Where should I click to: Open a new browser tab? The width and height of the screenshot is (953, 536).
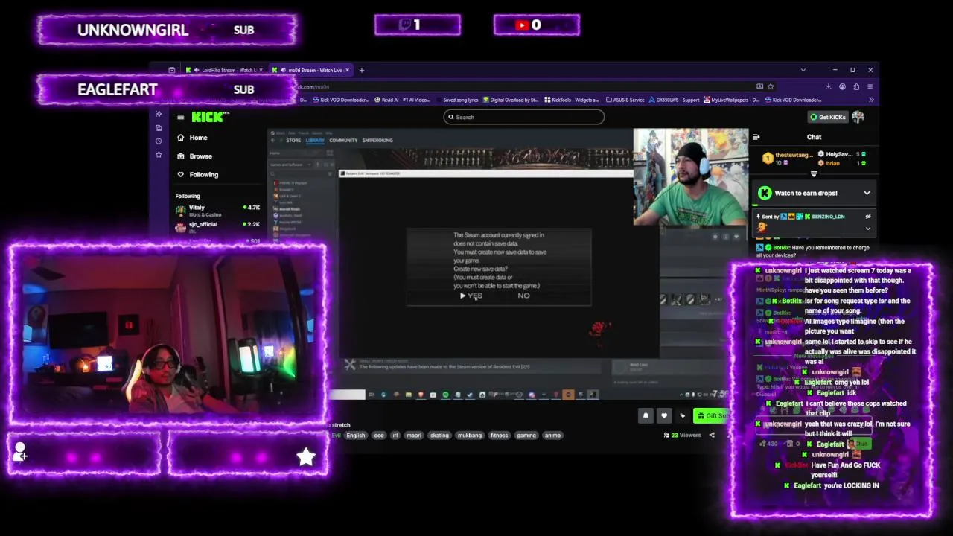pos(362,70)
